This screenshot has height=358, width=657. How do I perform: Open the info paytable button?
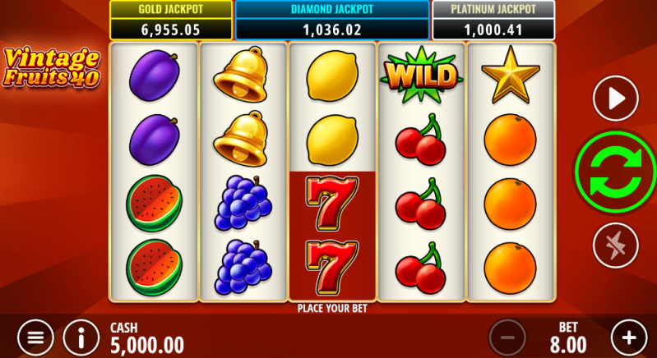81,337
